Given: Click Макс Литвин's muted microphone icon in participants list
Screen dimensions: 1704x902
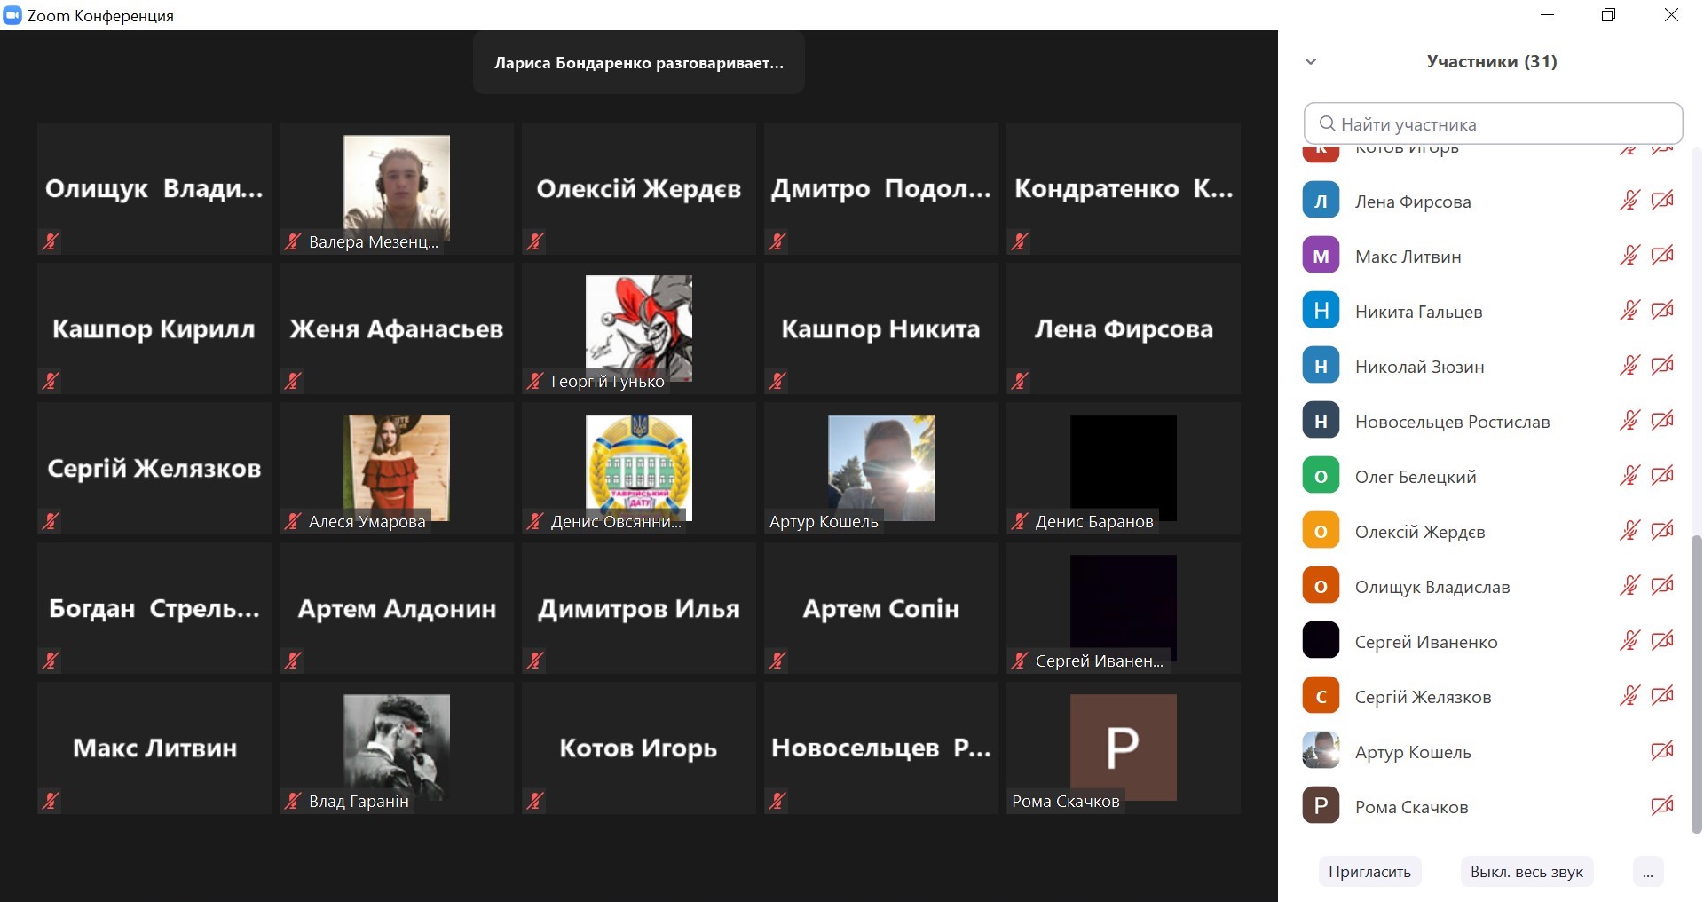Looking at the screenshot, I should coord(1629,256).
